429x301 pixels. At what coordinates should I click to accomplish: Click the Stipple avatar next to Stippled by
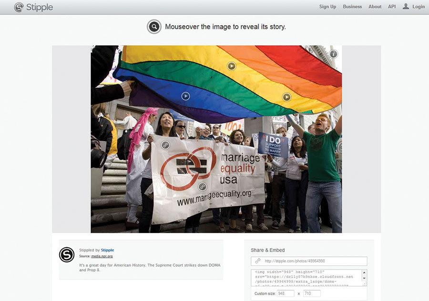pyautogui.click(x=67, y=254)
